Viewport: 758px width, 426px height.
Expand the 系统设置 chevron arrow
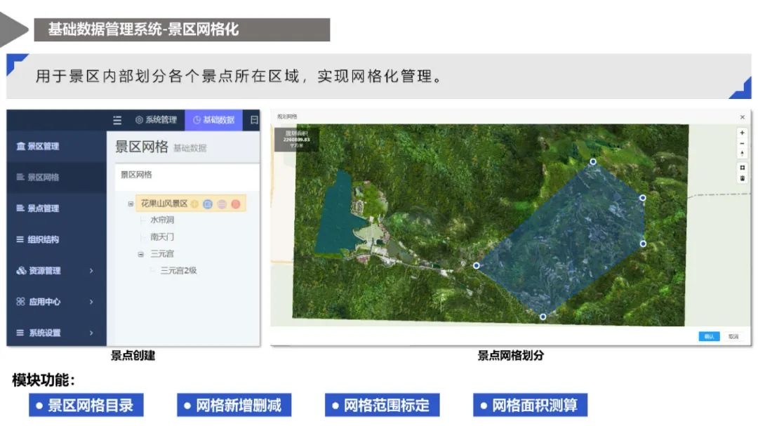[x=91, y=332]
